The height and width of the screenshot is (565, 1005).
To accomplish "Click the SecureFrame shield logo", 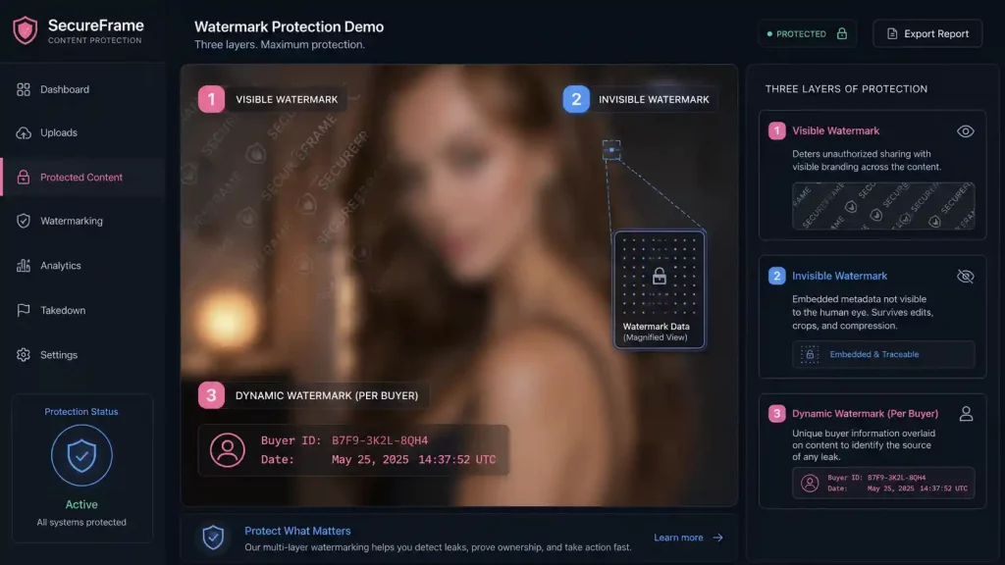I will [x=25, y=30].
